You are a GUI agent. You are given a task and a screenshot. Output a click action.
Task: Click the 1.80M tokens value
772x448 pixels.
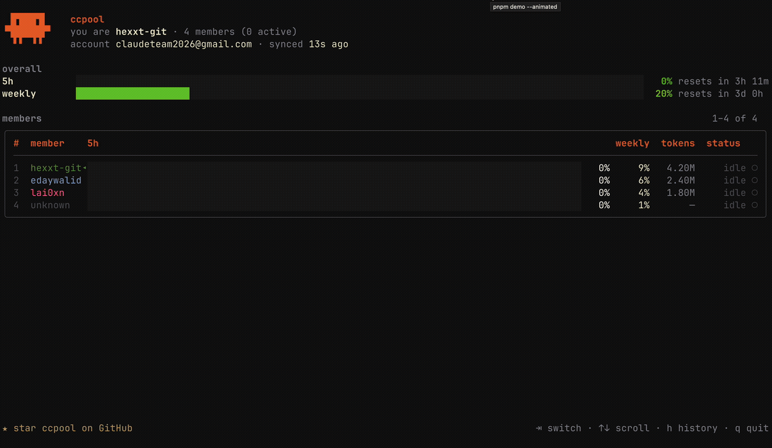click(680, 193)
